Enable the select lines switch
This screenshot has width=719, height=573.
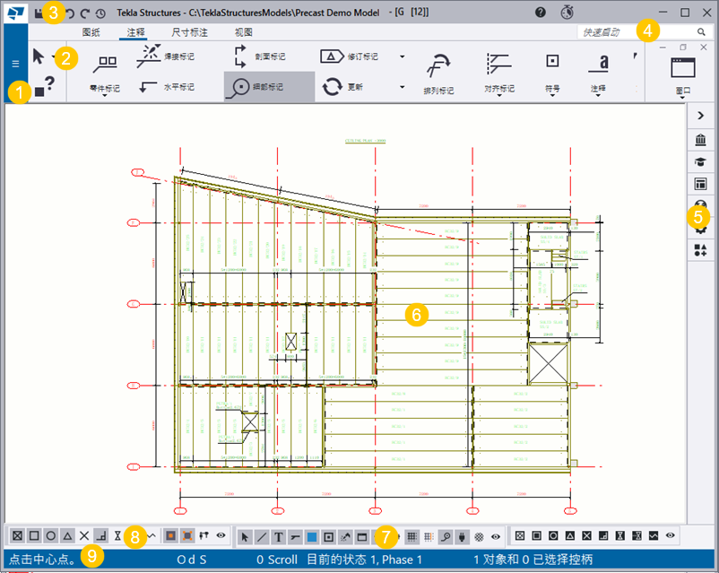[x=262, y=537]
